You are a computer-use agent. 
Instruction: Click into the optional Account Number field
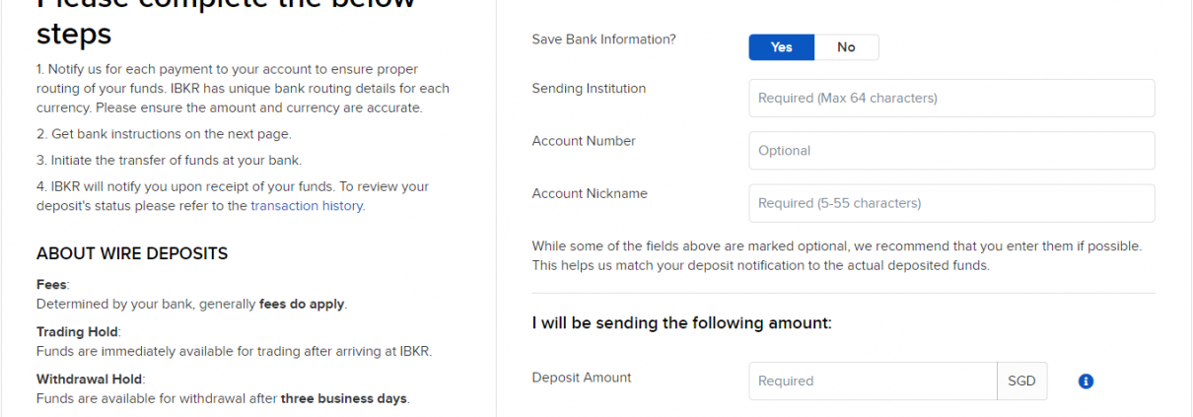click(950, 151)
